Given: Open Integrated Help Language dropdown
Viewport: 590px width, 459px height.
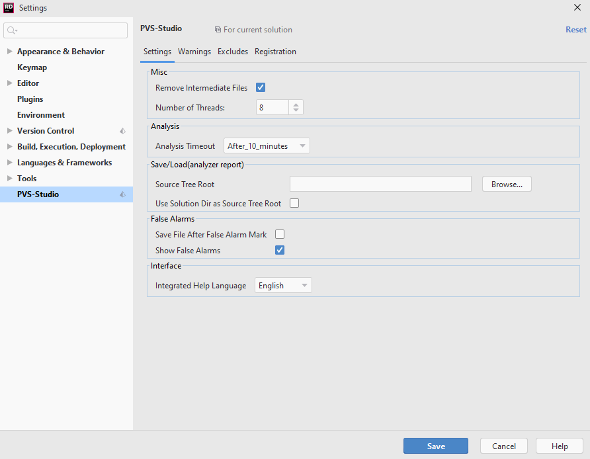Looking at the screenshot, I should [283, 286].
